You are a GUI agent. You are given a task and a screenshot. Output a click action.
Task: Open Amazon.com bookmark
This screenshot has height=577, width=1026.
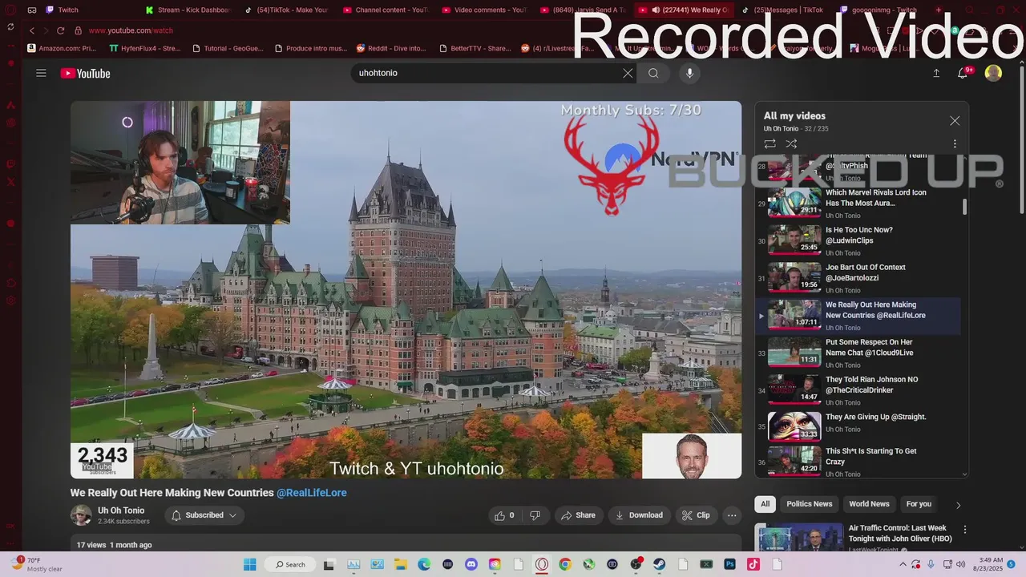tap(62, 48)
